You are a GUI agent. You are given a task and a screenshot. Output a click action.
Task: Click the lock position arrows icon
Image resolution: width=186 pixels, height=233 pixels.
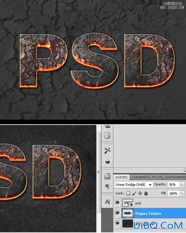(x=140, y=193)
